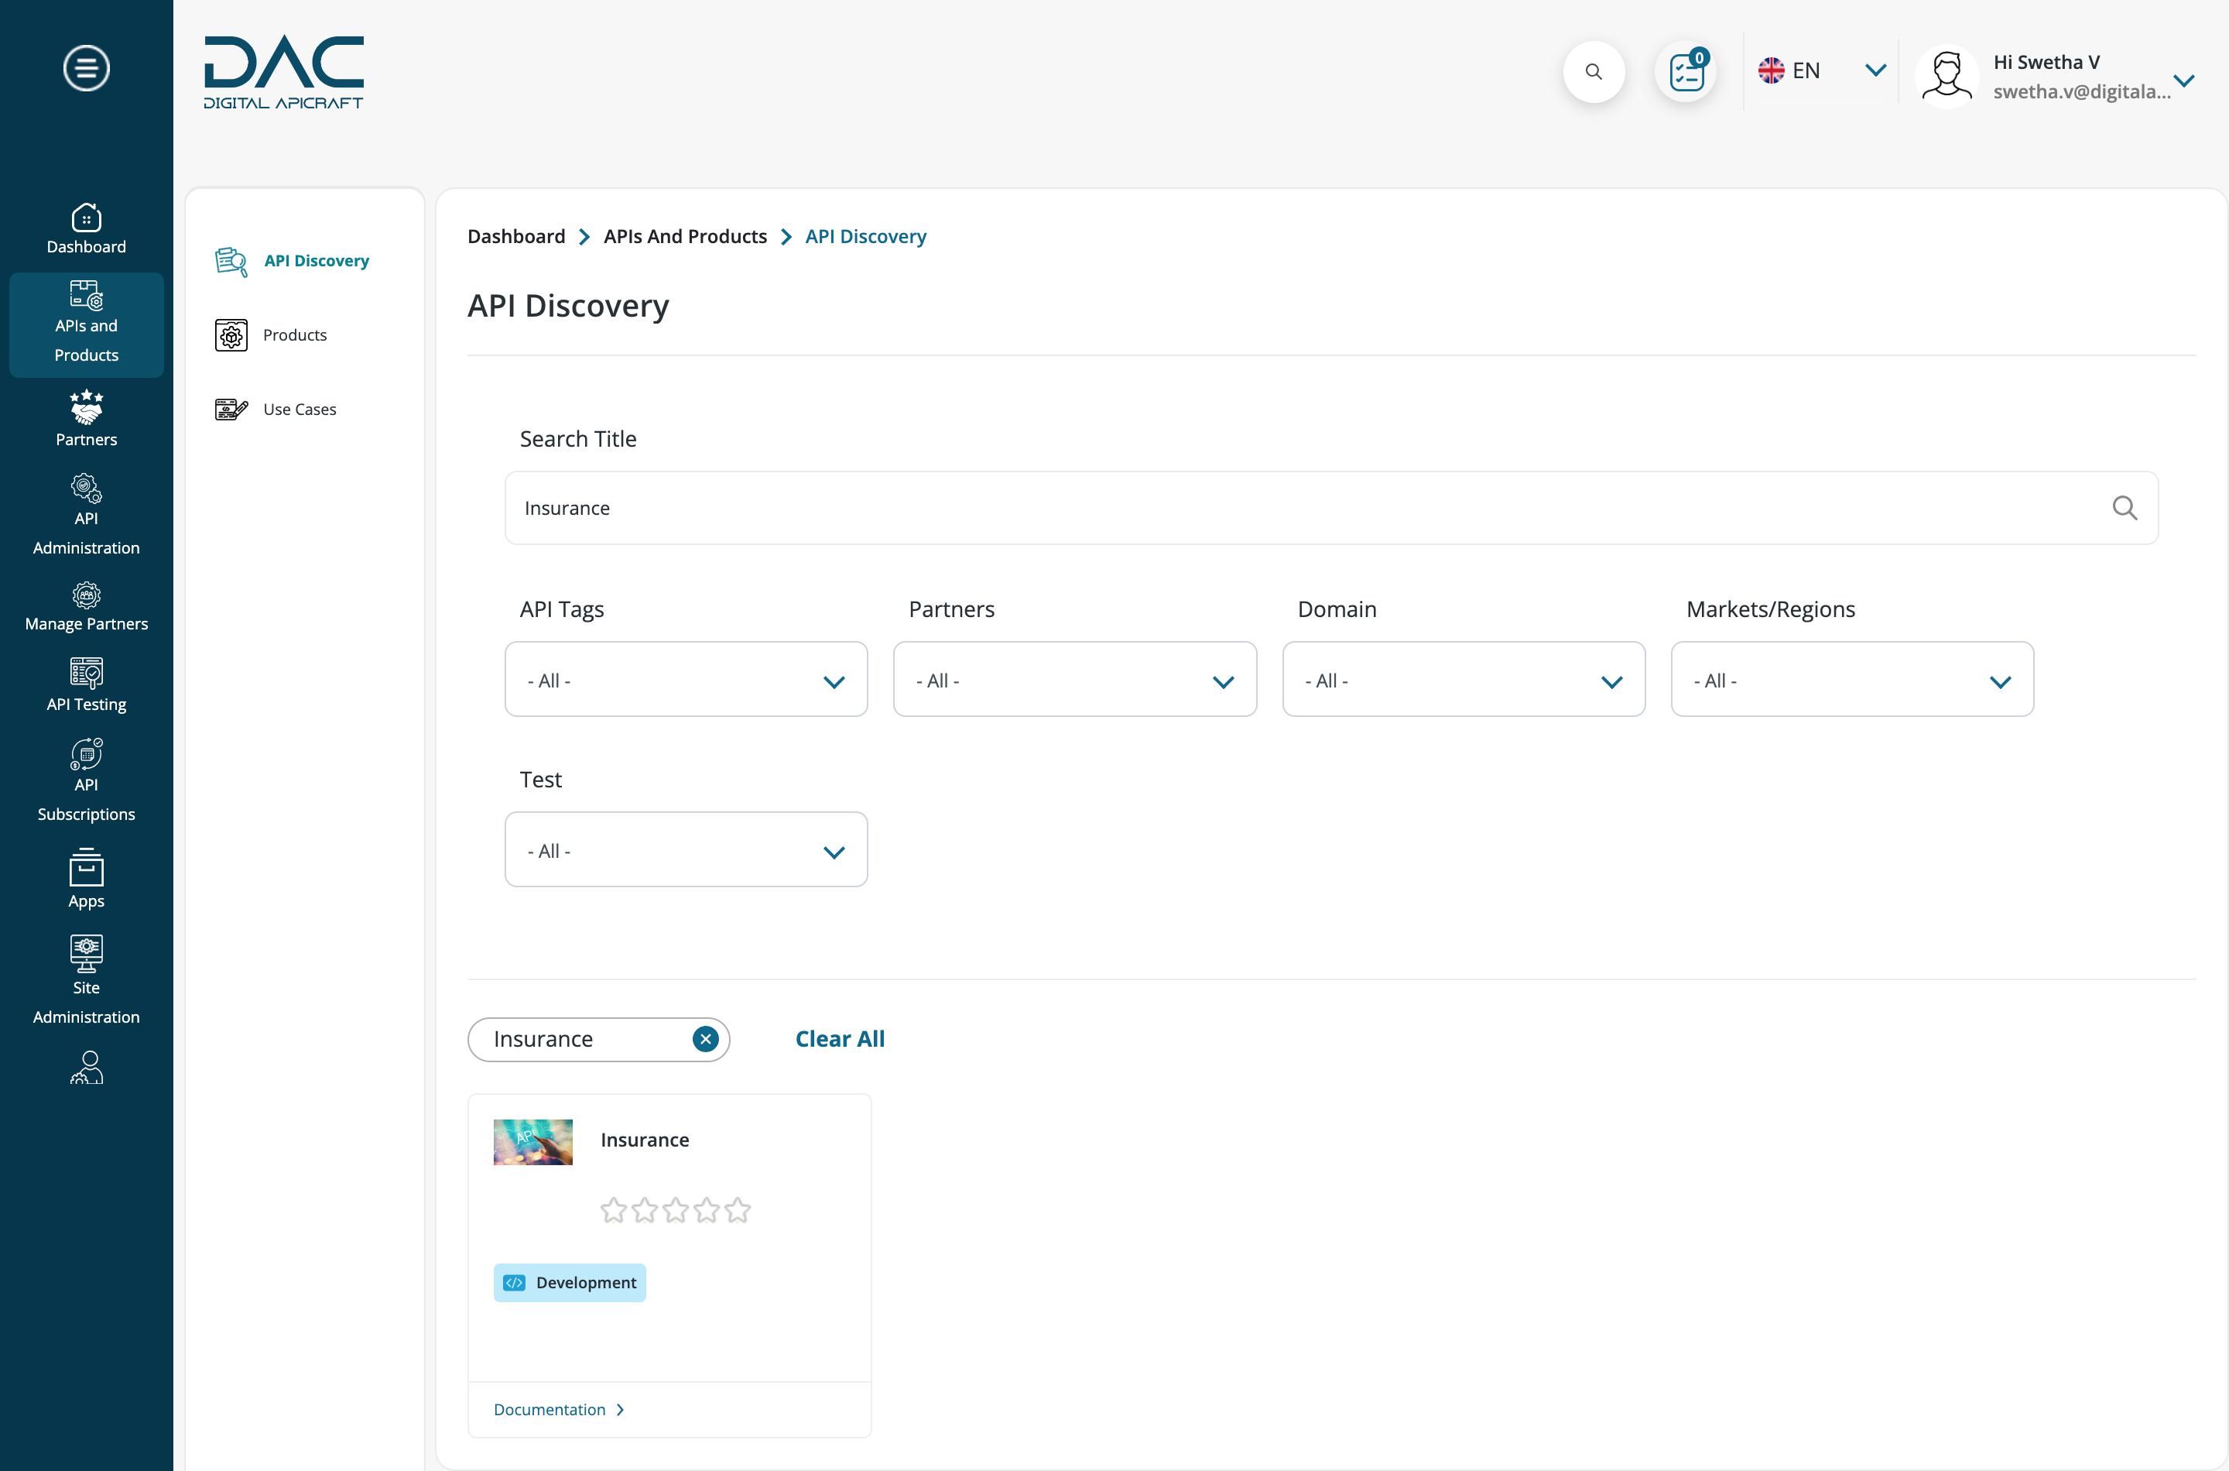The height and width of the screenshot is (1471, 2229).
Task: Select API Discovery in the submenu
Action: [317, 261]
